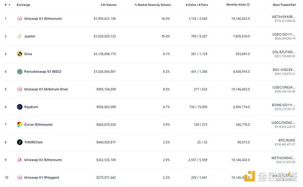The width and height of the screenshot is (303, 187).
Task: Click the THORChain logo icon
Action: 20,142
